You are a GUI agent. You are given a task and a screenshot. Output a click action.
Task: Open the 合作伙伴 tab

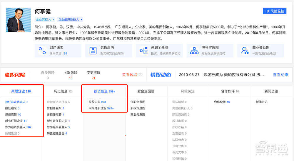tap(230, 91)
